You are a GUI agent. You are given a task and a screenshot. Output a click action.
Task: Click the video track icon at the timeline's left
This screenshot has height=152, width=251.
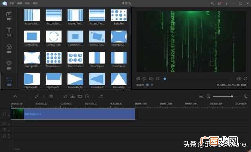pos(5,114)
